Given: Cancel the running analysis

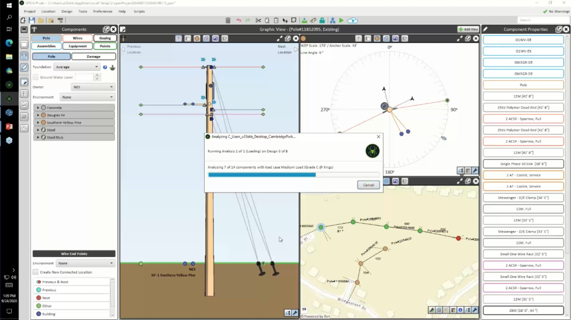Looking at the screenshot, I should tap(368, 185).
